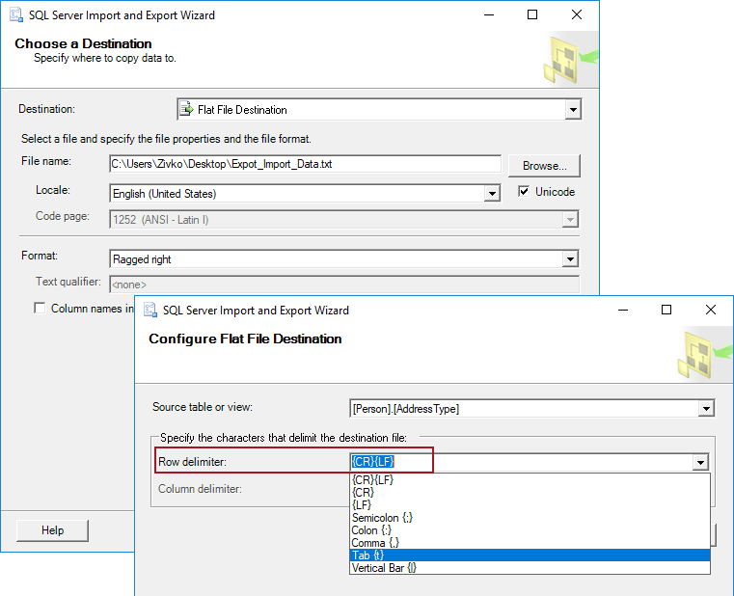Open the Destination dropdown arrow
This screenshot has width=734, height=596.
573,110
